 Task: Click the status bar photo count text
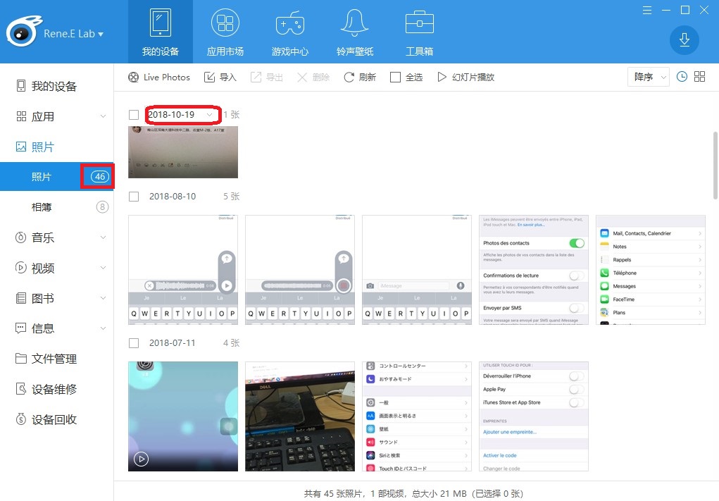(413, 494)
